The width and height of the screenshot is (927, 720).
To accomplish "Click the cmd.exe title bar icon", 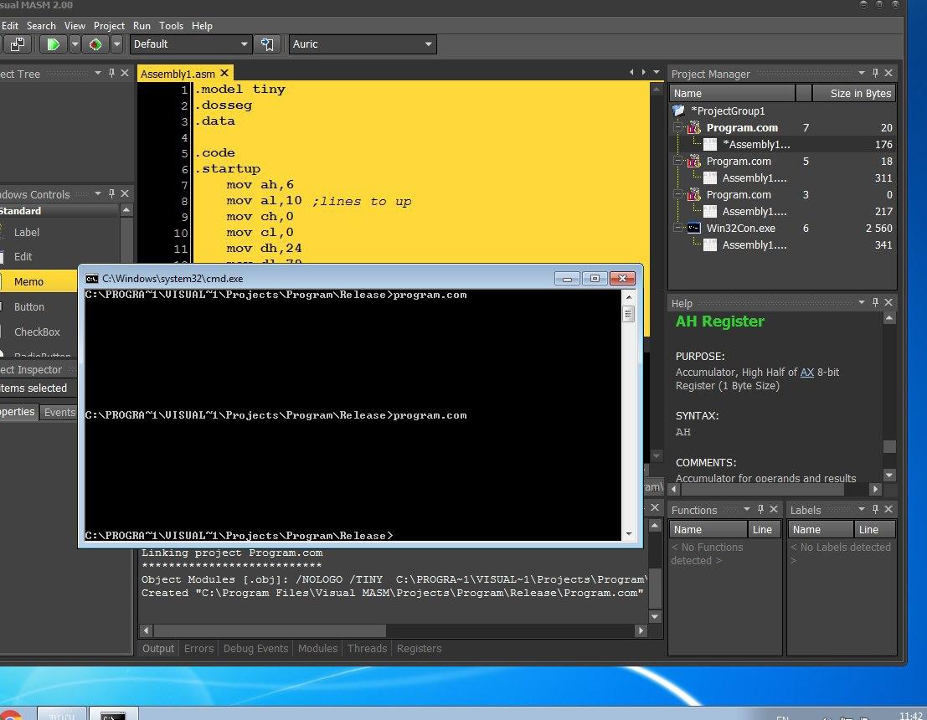I will pyautogui.click(x=91, y=279).
